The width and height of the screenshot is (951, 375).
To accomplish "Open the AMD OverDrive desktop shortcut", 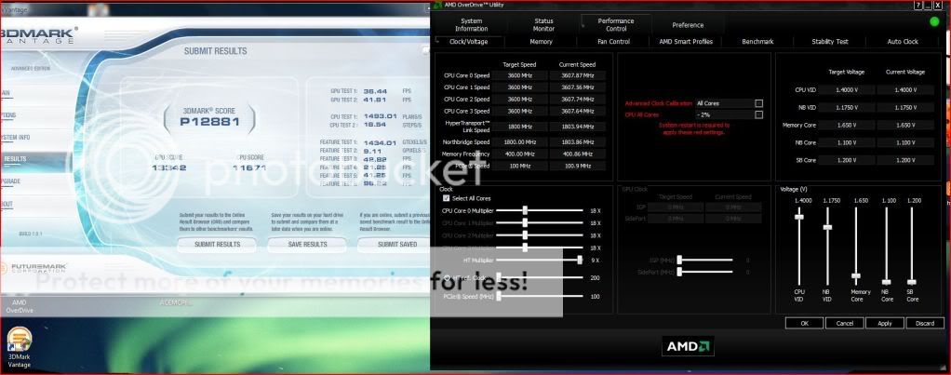I will click(x=20, y=306).
